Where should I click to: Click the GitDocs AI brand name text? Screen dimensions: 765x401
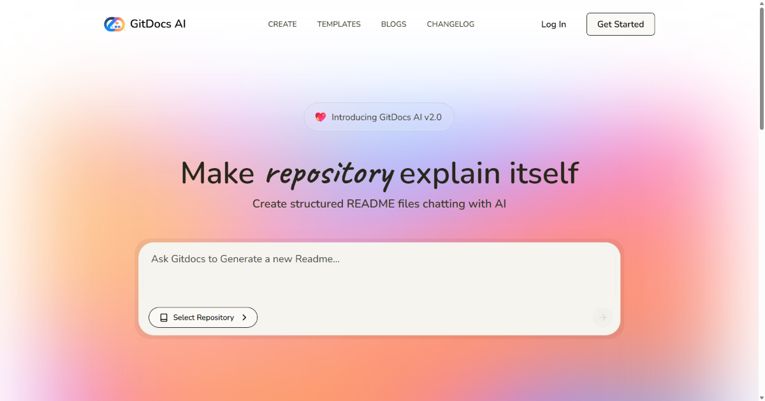point(157,24)
